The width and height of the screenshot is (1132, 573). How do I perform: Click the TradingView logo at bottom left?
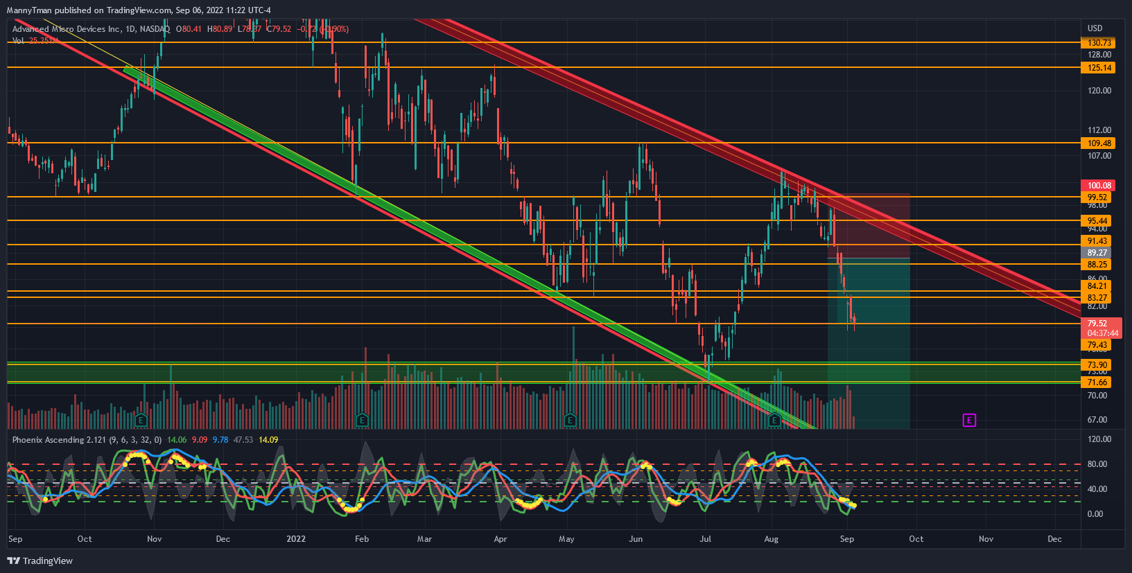[40, 561]
